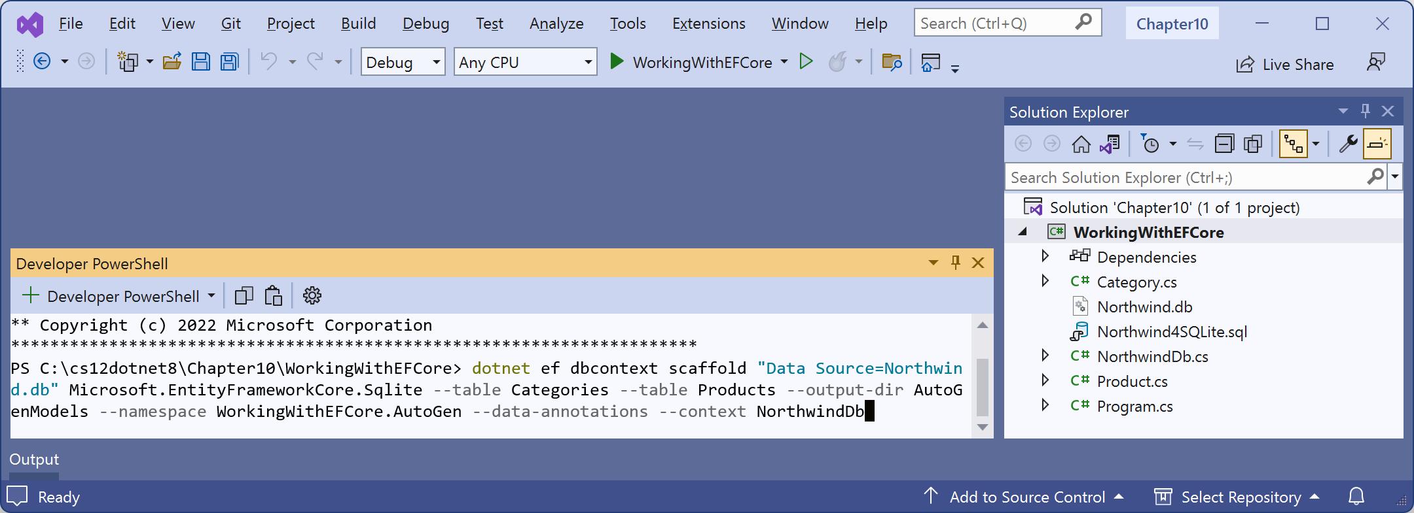
Task: Click the New Project toolbar icon
Action: click(127, 62)
